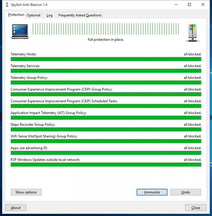Image resolution: width=212 pixels, height=216 pixels.
Task: Click the laptop computer icon
Action: point(20,32)
